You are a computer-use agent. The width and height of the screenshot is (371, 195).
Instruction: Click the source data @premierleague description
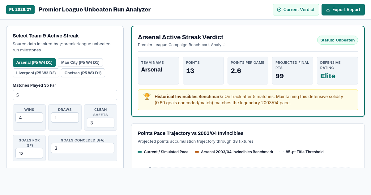pyautogui.click(x=62, y=47)
